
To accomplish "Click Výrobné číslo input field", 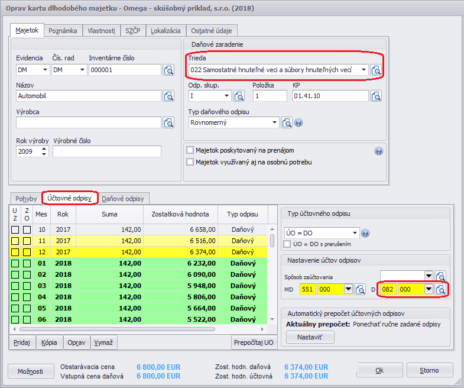I will pos(107,151).
